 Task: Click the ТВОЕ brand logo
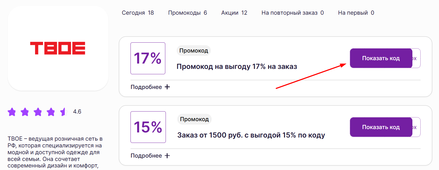click(58, 48)
